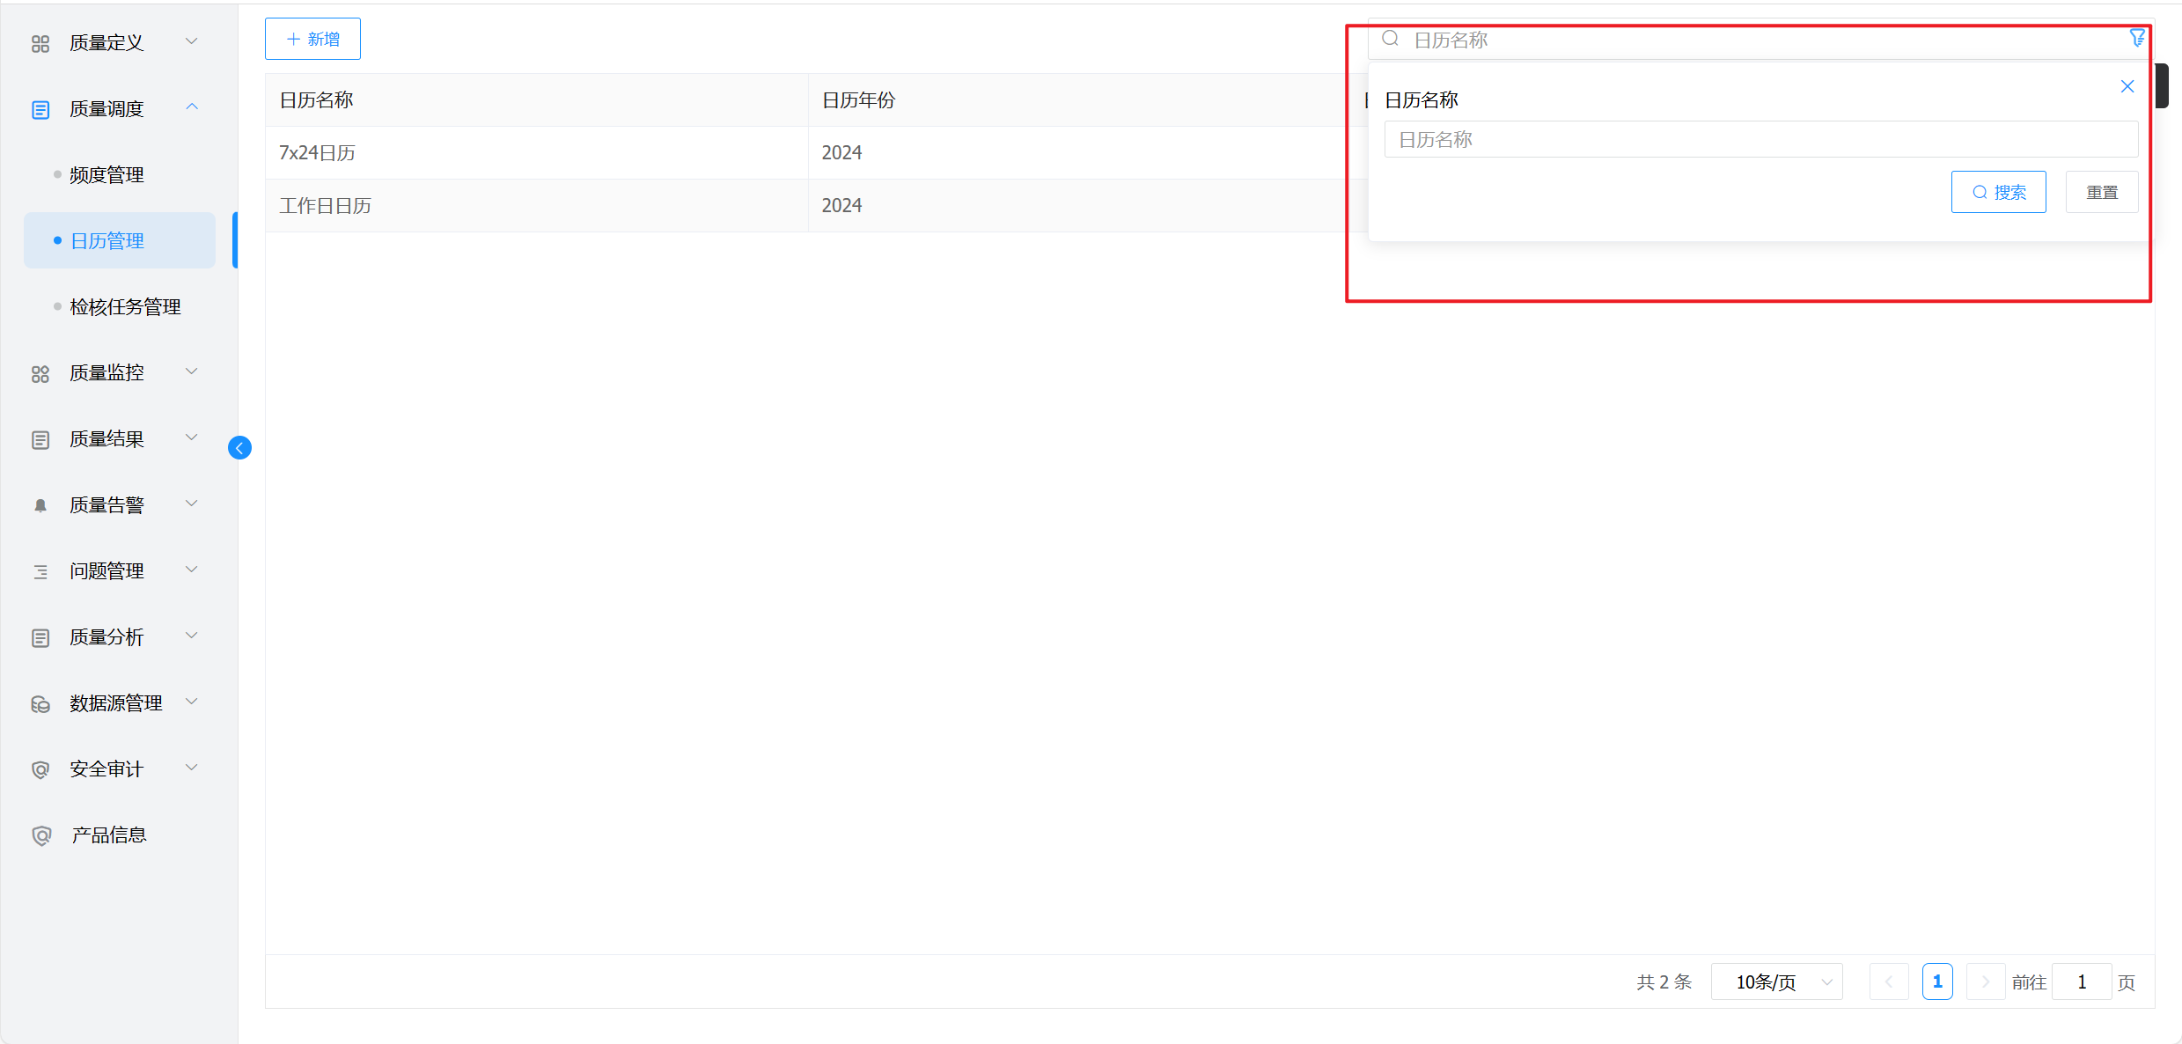Click the 质量告警 bell icon

(40, 505)
